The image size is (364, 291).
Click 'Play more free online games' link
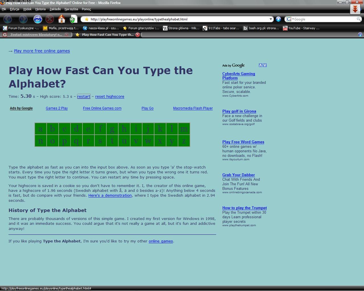pos(42,51)
